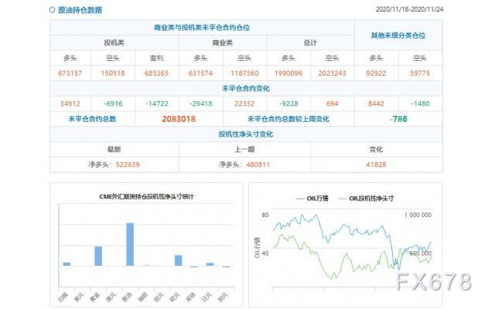Click the 欧元 bar in the bar chart
The width and height of the screenshot is (495, 309).
[x=178, y=260]
